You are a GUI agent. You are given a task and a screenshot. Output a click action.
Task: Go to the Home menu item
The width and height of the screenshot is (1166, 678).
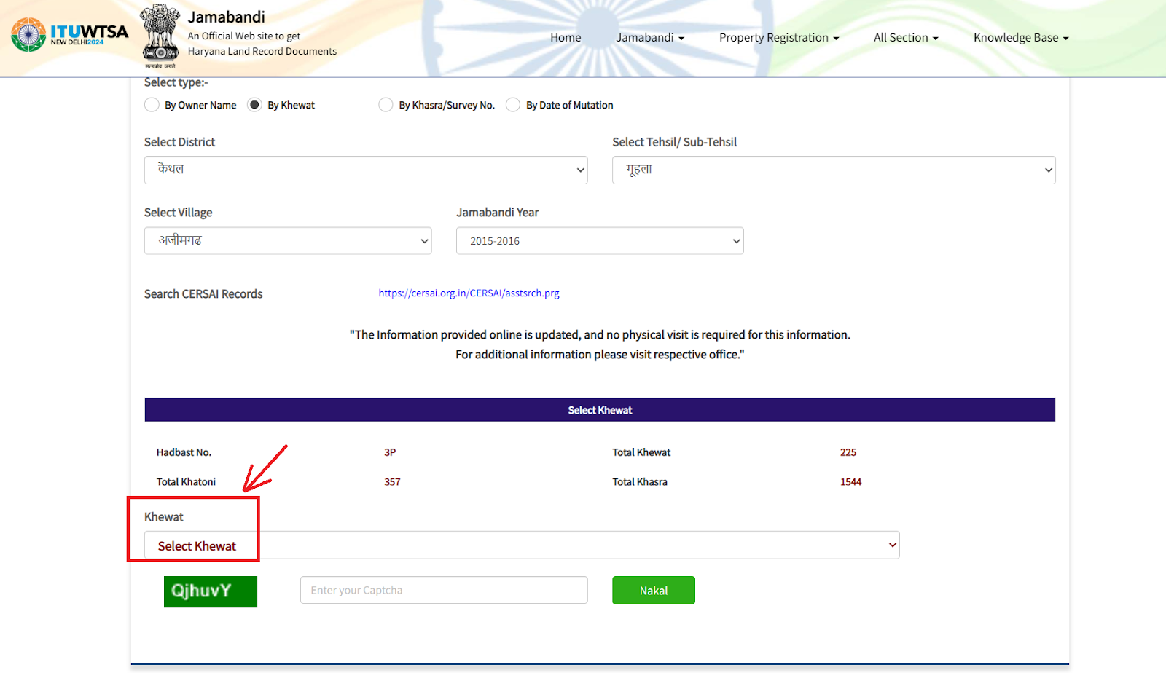pos(566,38)
